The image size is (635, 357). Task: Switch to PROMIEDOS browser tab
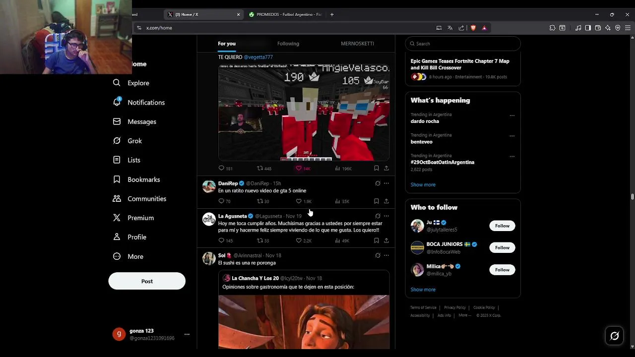pos(286,14)
